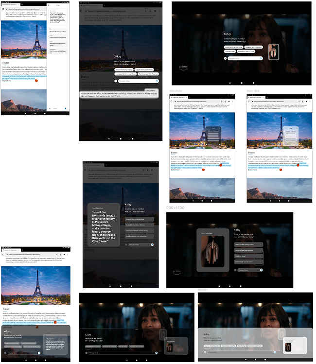Tap plus icon in dark video bottom sheet

(87, 353)
